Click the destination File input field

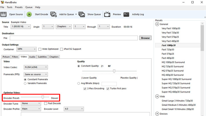coord(74,38)
